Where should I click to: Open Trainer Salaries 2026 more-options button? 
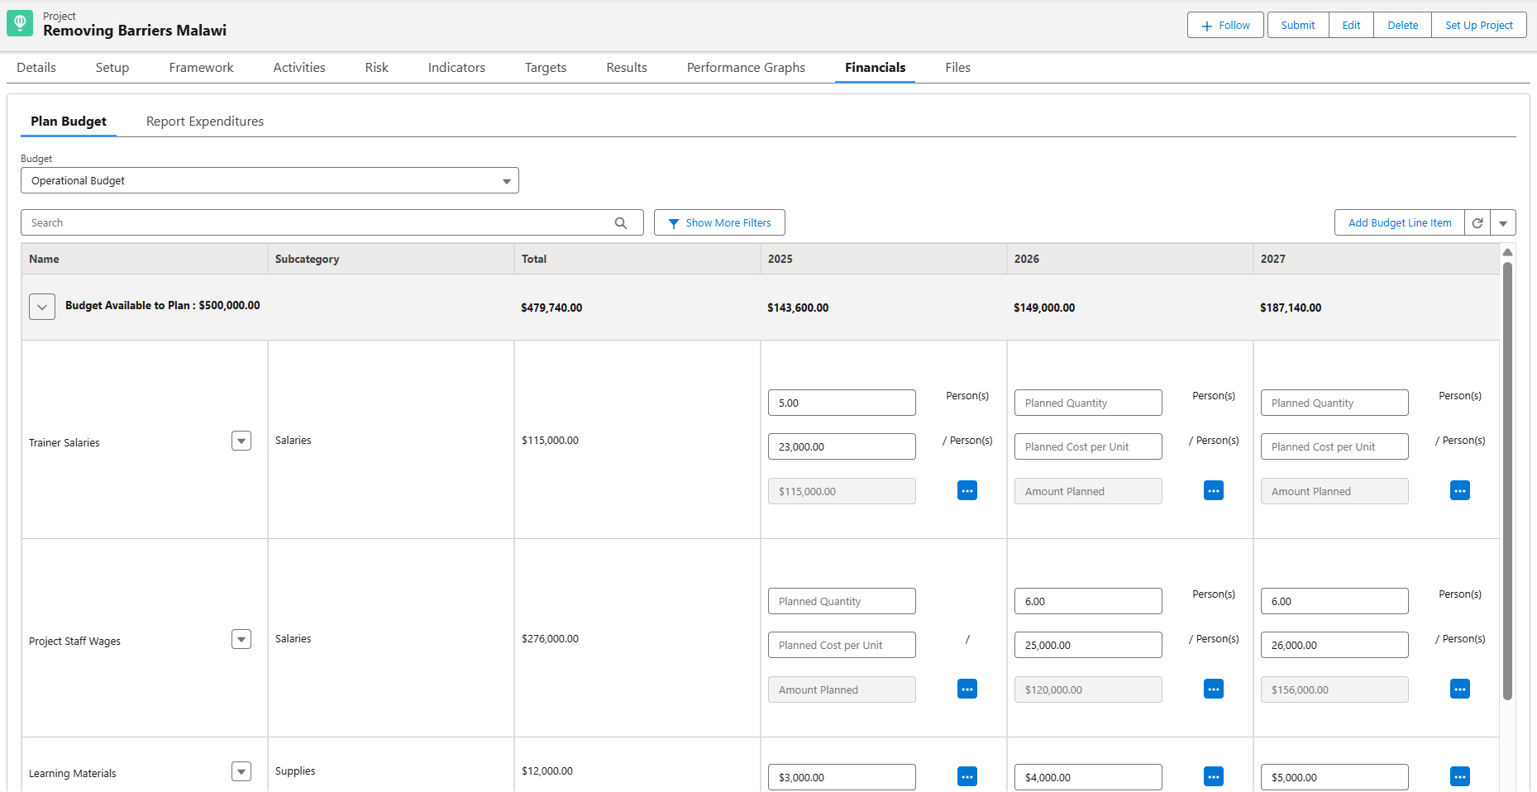pos(1214,491)
